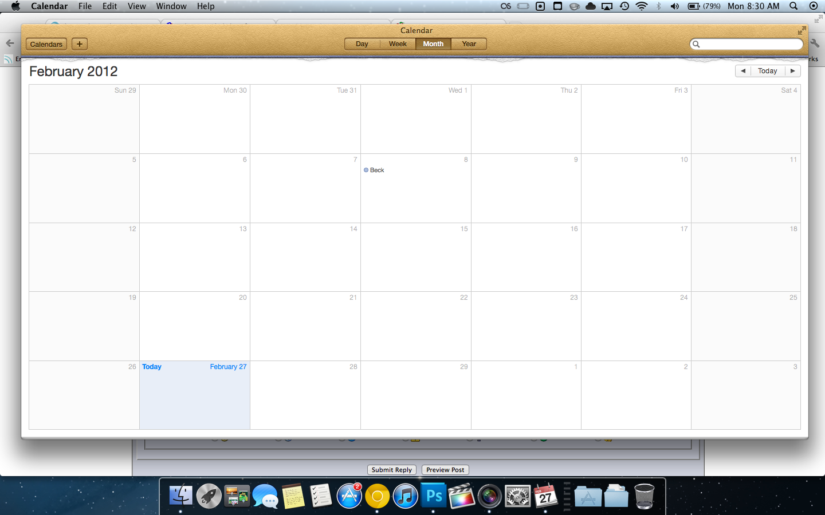Switch to the Week view tab
The image size is (825, 515).
coord(398,43)
